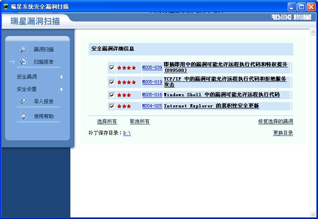Open the MS05-019 bulletin link
Image resolution: width=318 pixels, height=219 pixels.
click(x=152, y=82)
